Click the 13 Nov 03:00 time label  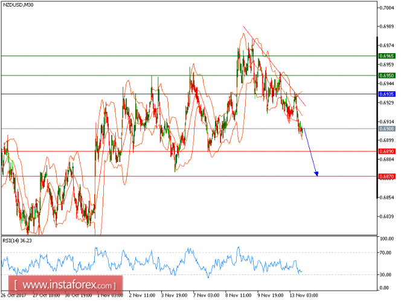point(304,296)
